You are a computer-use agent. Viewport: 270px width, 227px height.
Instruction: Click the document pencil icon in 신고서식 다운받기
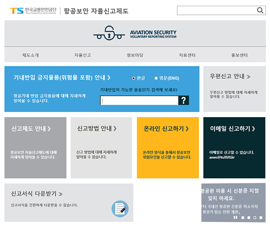pyautogui.click(x=120, y=209)
